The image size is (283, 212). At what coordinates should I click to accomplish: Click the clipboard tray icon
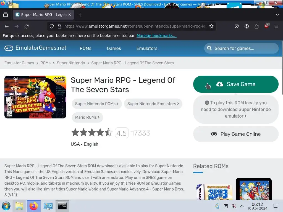point(226,206)
